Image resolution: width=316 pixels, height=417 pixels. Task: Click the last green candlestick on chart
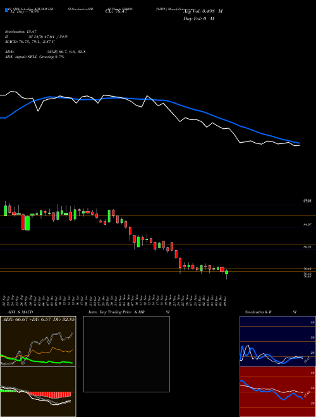pos(227,272)
